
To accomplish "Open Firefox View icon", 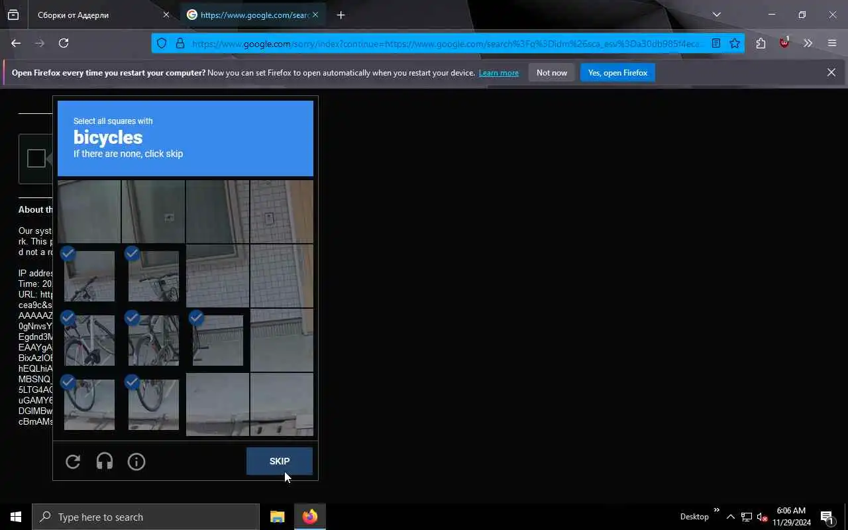I will click(13, 15).
